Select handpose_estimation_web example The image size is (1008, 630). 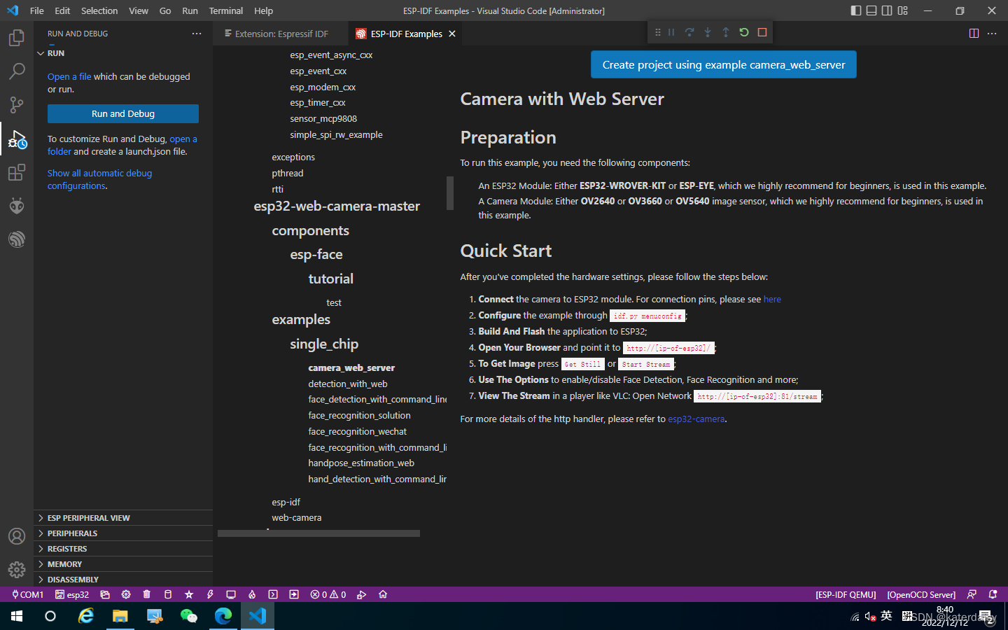click(361, 463)
